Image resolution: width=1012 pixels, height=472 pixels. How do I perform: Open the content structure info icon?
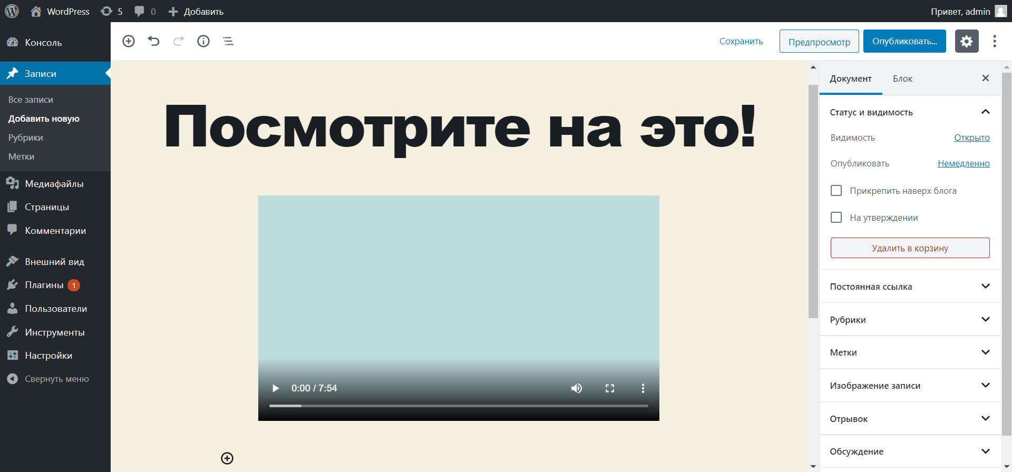[x=203, y=41]
